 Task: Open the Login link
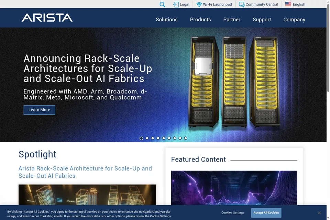tap(184, 4)
